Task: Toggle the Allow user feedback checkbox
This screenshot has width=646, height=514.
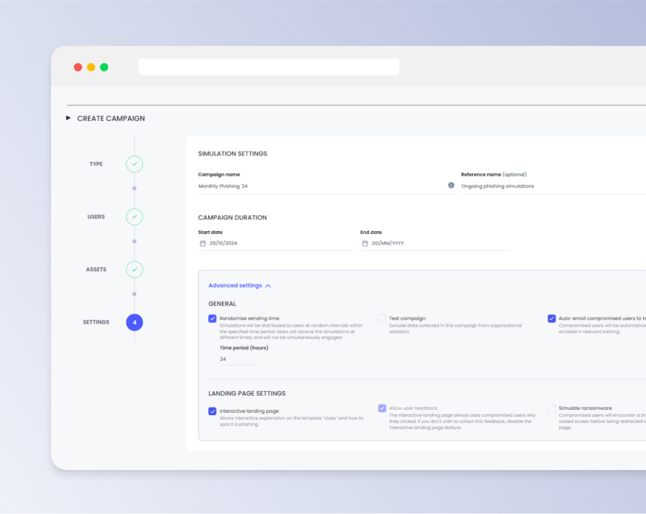Action: [382, 408]
